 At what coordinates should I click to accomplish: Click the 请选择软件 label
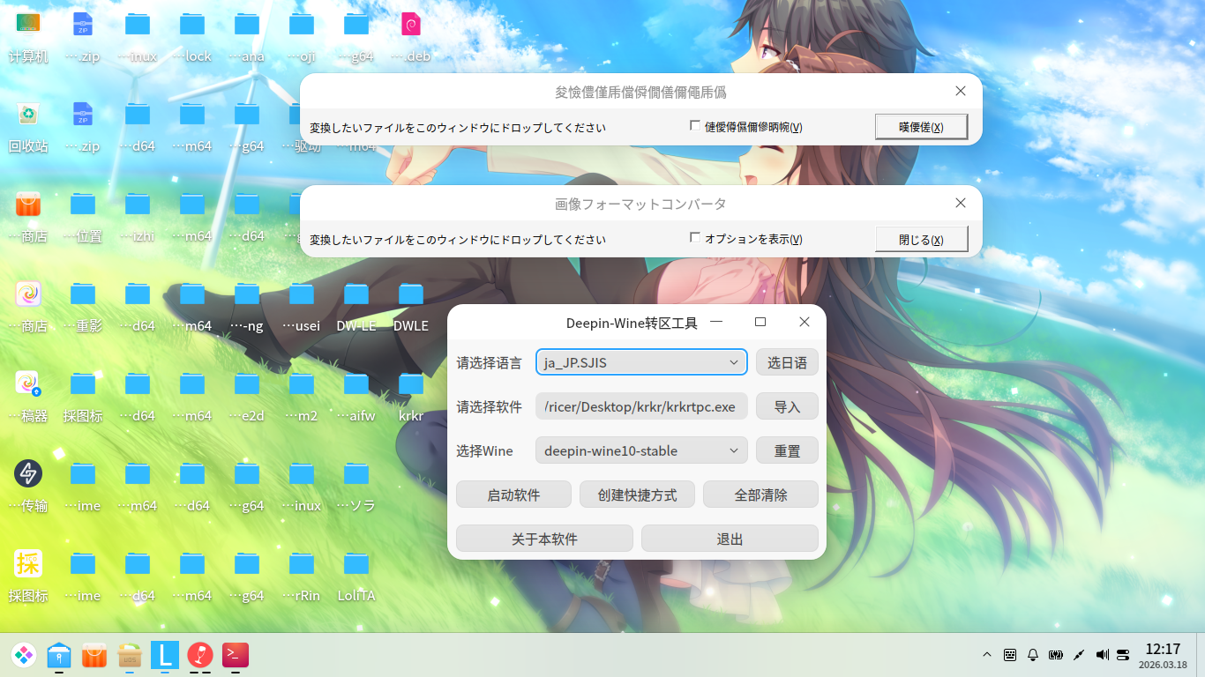pos(489,406)
